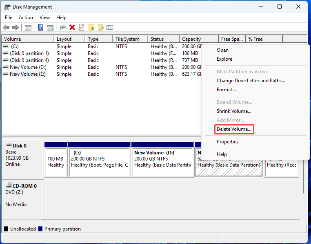Sort by the Free Spa... column header

[232, 39]
